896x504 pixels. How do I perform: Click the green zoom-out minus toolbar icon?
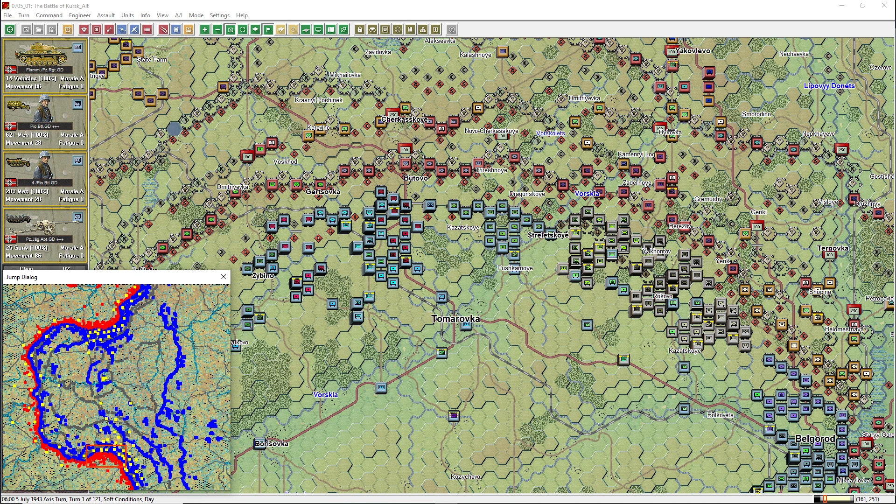click(x=217, y=30)
